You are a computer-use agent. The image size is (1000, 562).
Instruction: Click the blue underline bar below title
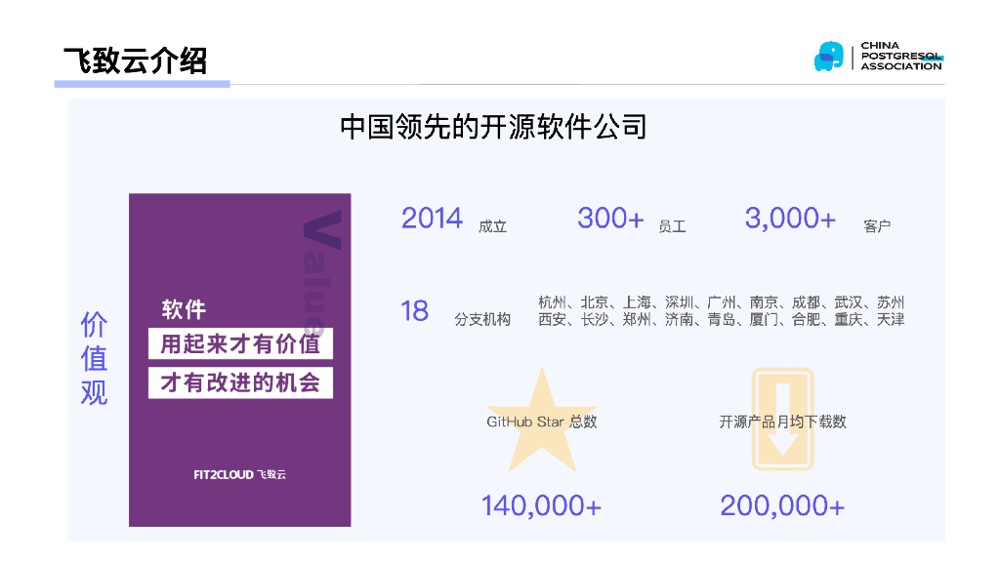143,85
